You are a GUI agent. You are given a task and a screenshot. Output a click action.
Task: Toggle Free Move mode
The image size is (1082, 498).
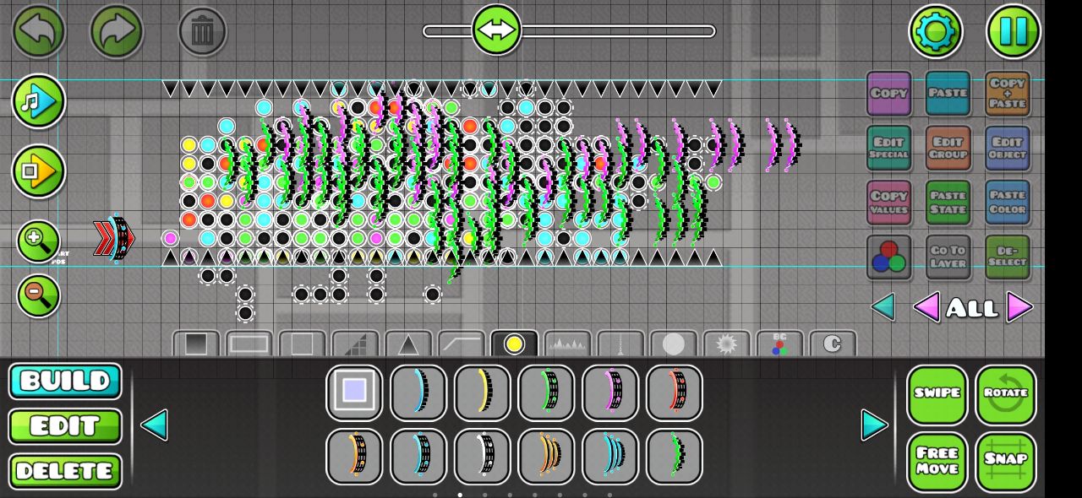(937, 462)
